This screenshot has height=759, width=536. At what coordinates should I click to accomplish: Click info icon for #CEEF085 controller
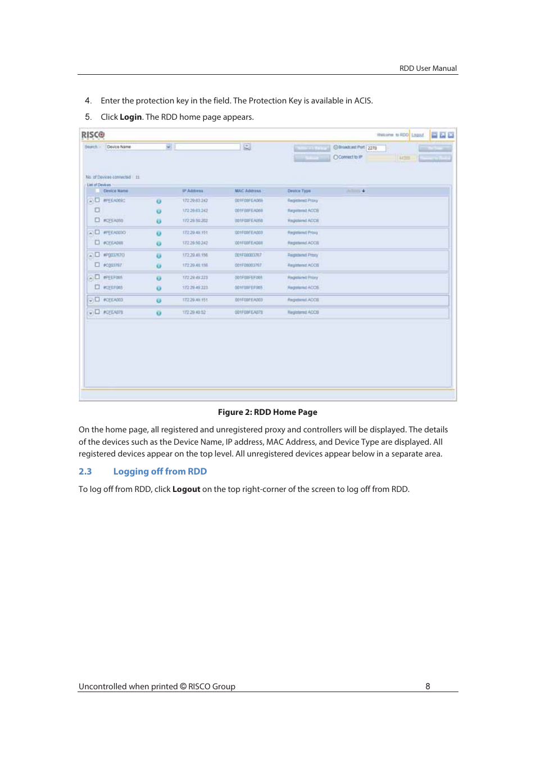click(x=159, y=288)
